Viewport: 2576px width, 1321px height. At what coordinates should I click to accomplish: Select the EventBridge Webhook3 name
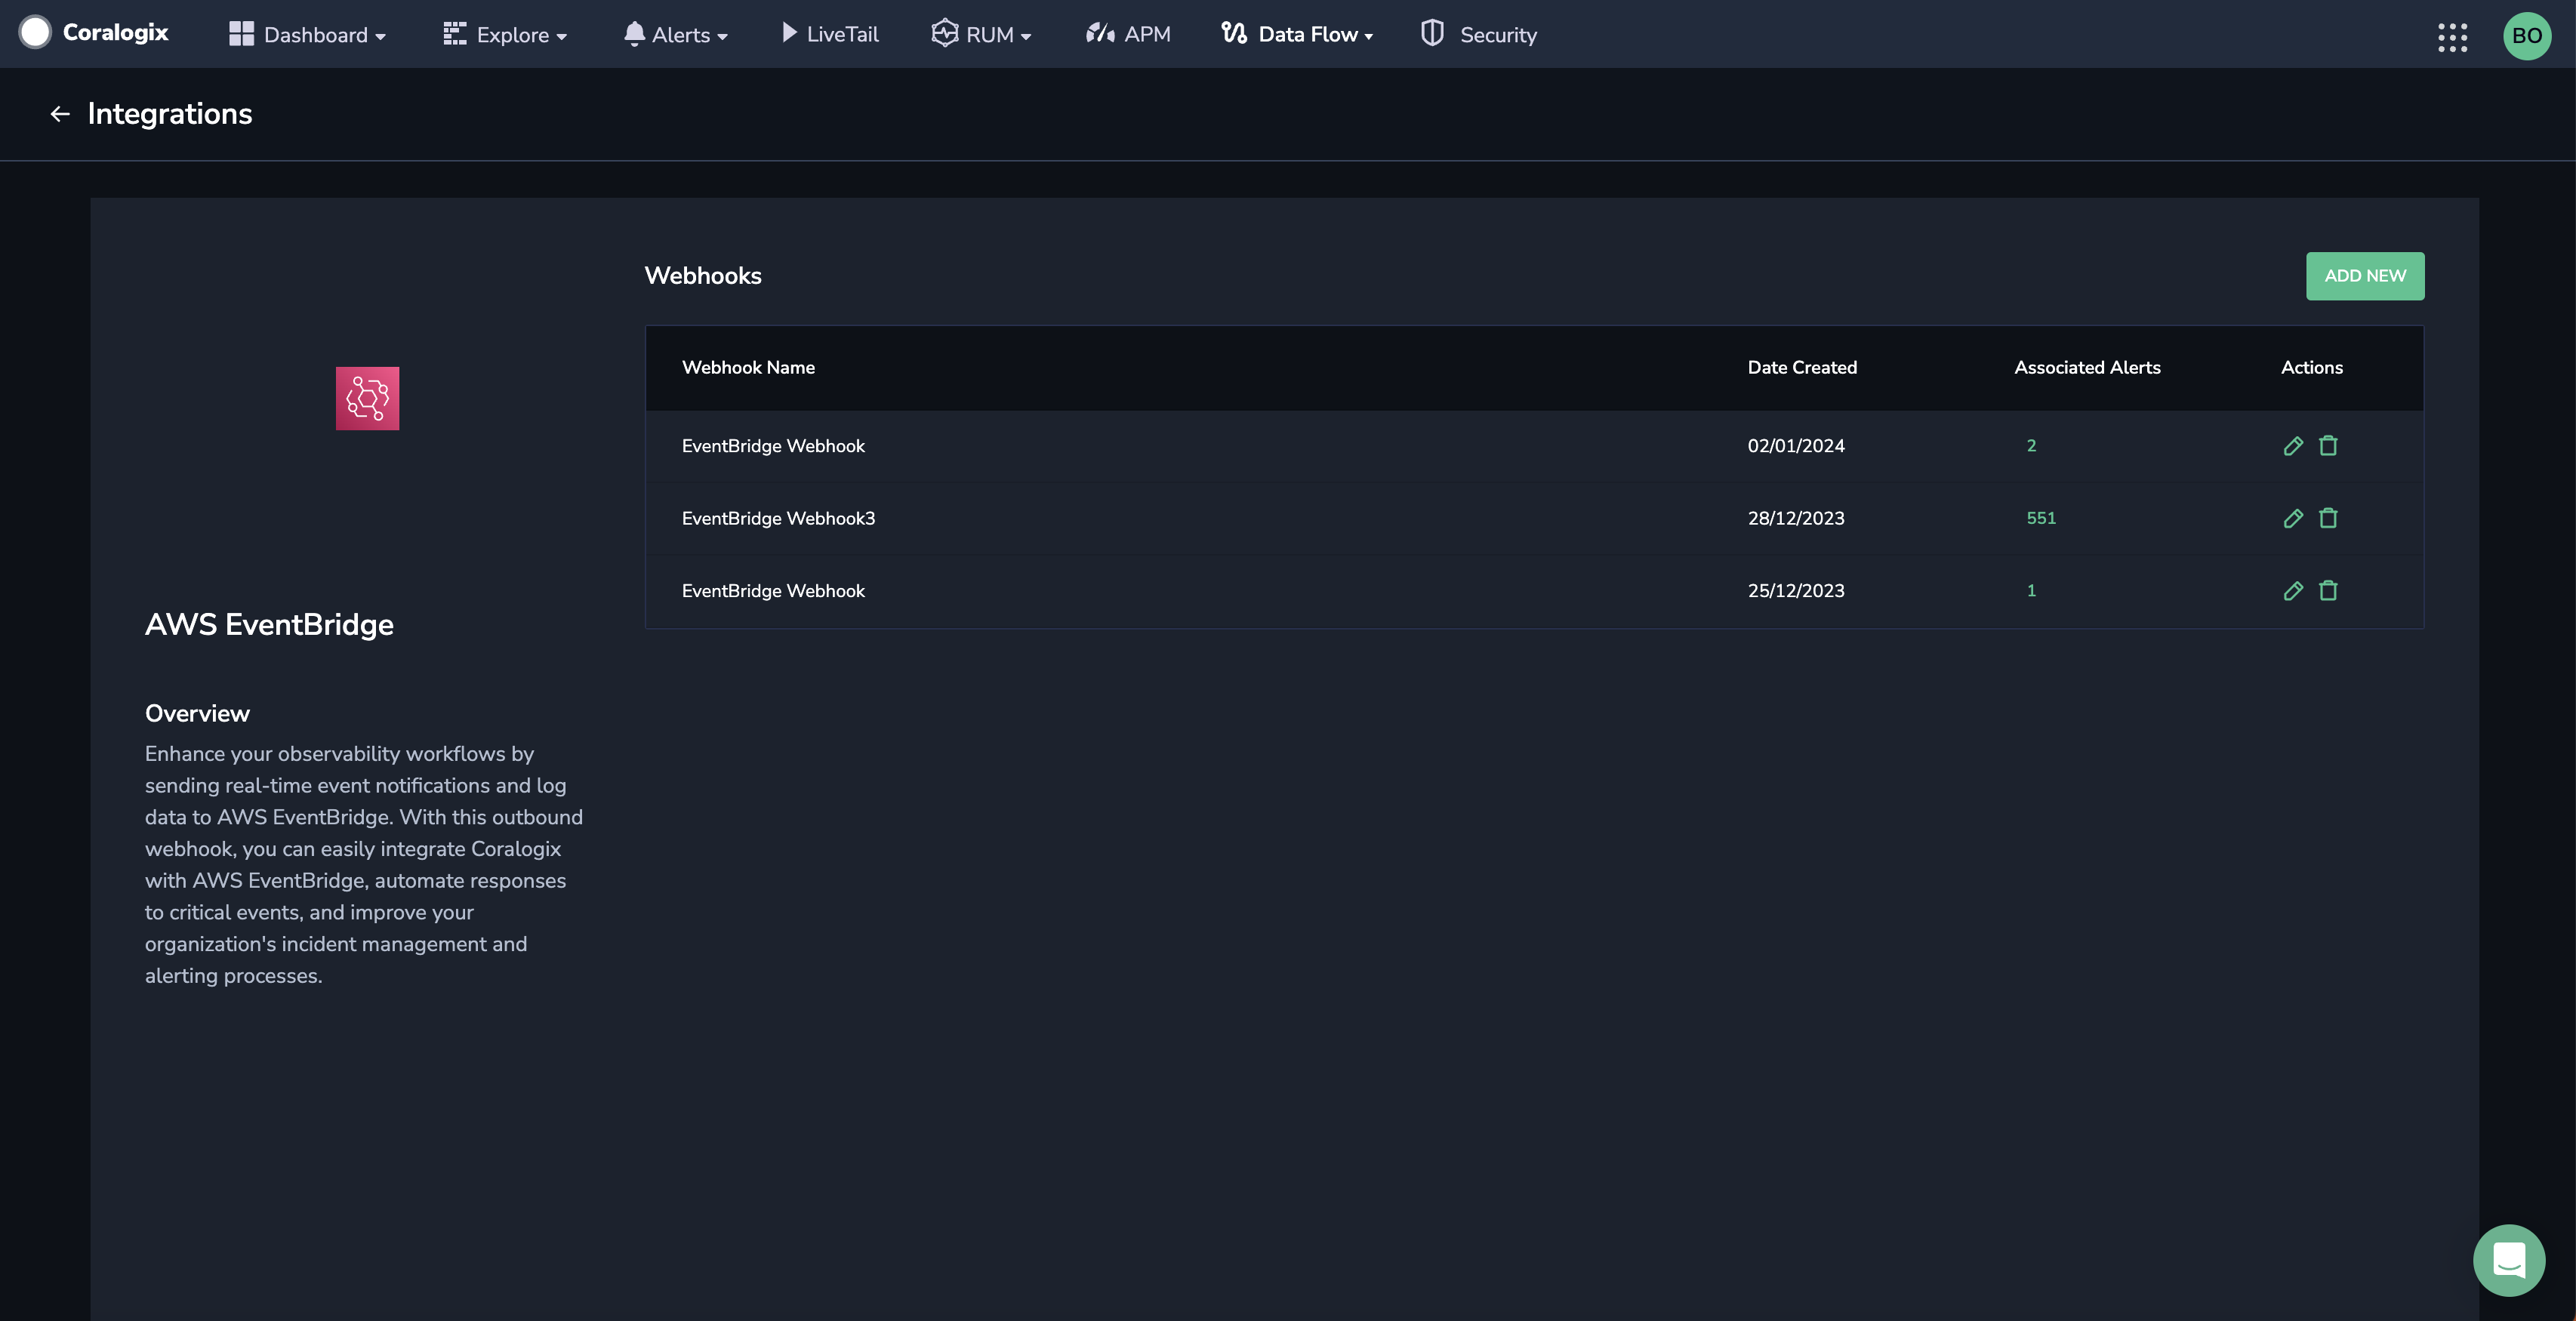point(778,518)
